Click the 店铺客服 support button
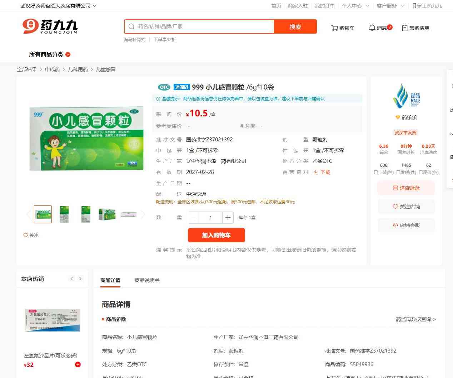Screen dimensions: 453x378 [x=406, y=225]
